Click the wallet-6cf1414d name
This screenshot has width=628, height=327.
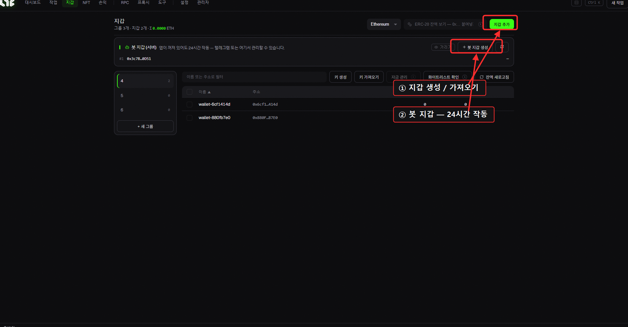click(x=214, y=104)
